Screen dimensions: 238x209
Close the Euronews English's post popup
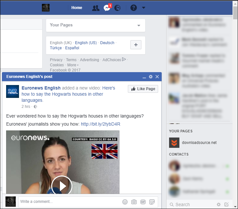(157, 77)
